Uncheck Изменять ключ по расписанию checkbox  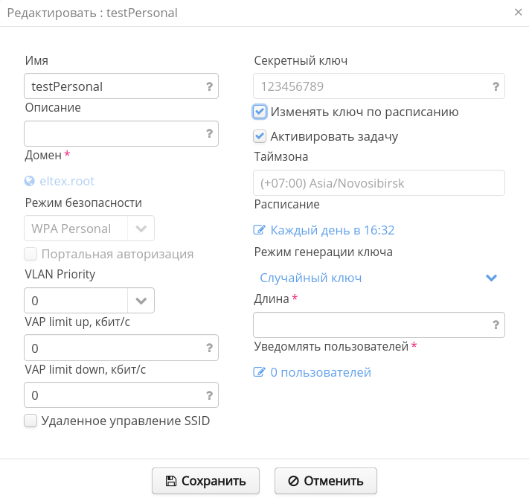point(260,112)
